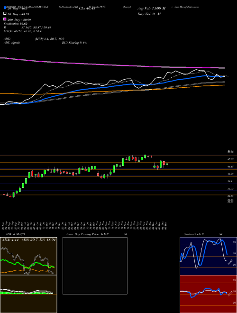Click the 44.45 price axis label
This screenshot has height=313, width=237.
pos(230,166)
